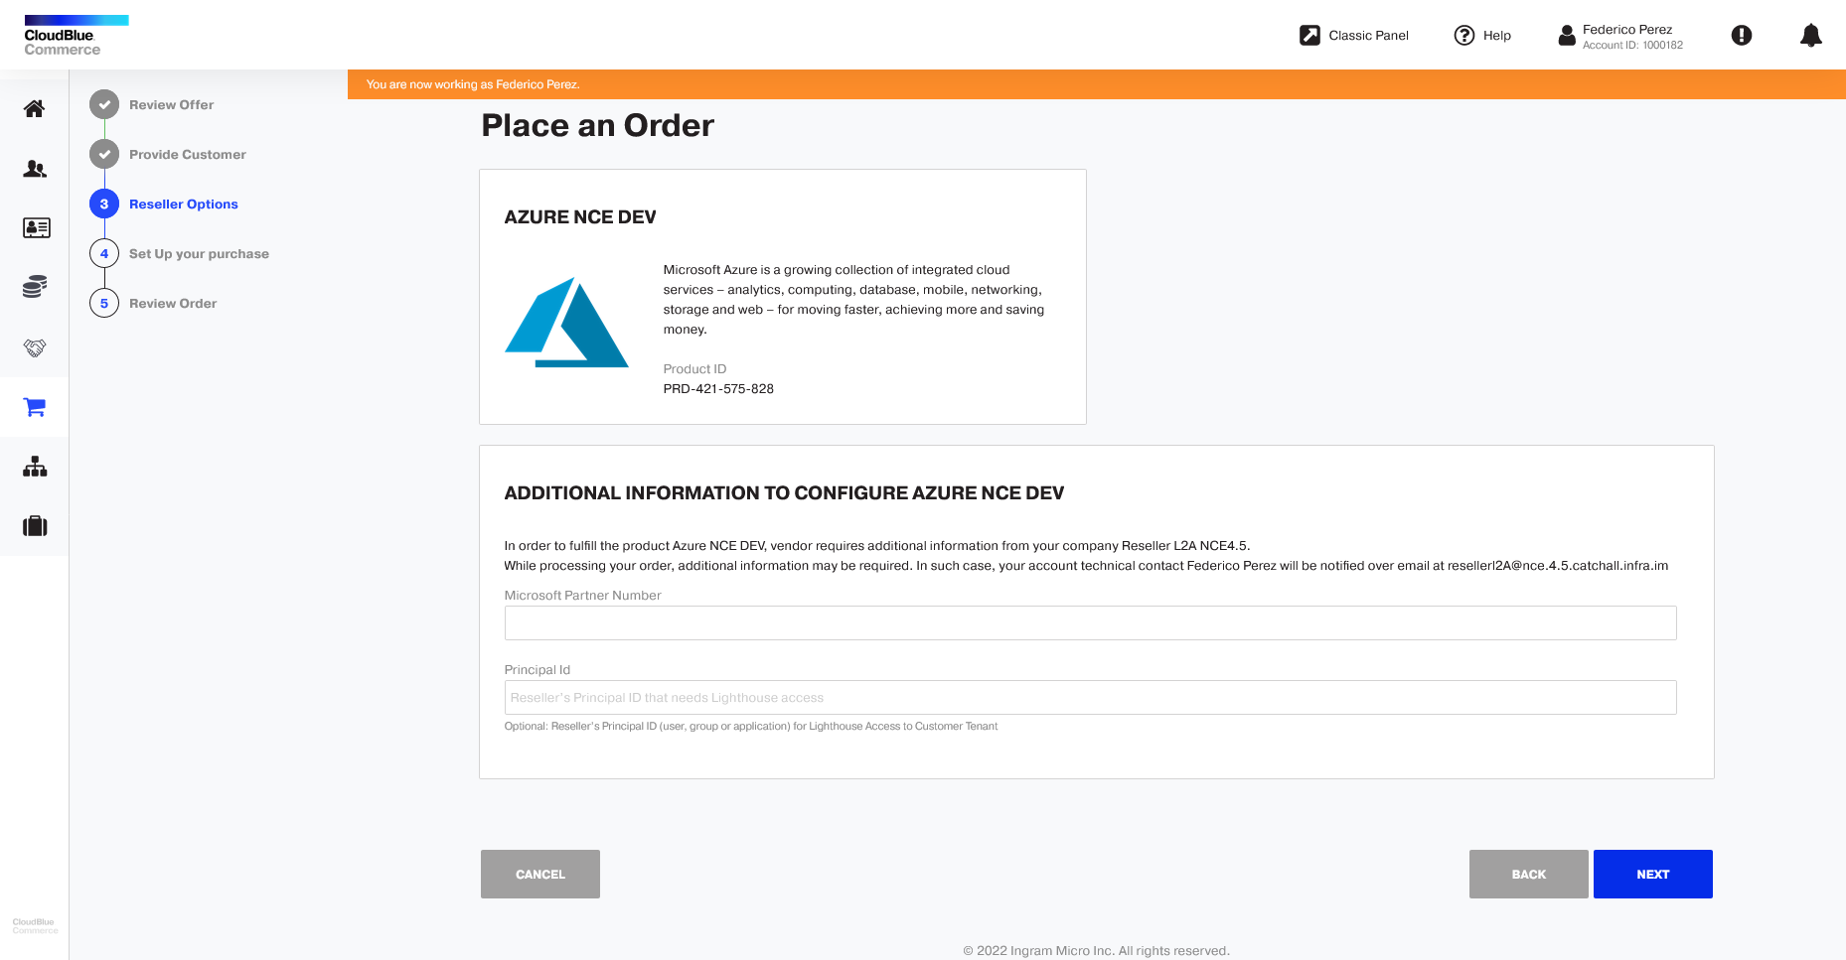Open the hierarchy org-chart icon in sidebar
The width and height of the screenshot is (1846, 960).
[x=35, y=467]
